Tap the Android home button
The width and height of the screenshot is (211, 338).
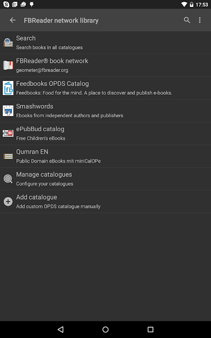pyautogui.click(x=105, y=329)
